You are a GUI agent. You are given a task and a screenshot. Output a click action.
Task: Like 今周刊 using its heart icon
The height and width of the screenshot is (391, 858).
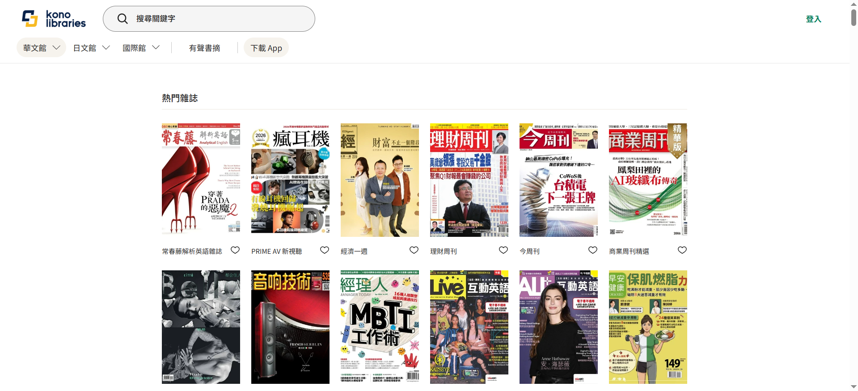(593, 250)
